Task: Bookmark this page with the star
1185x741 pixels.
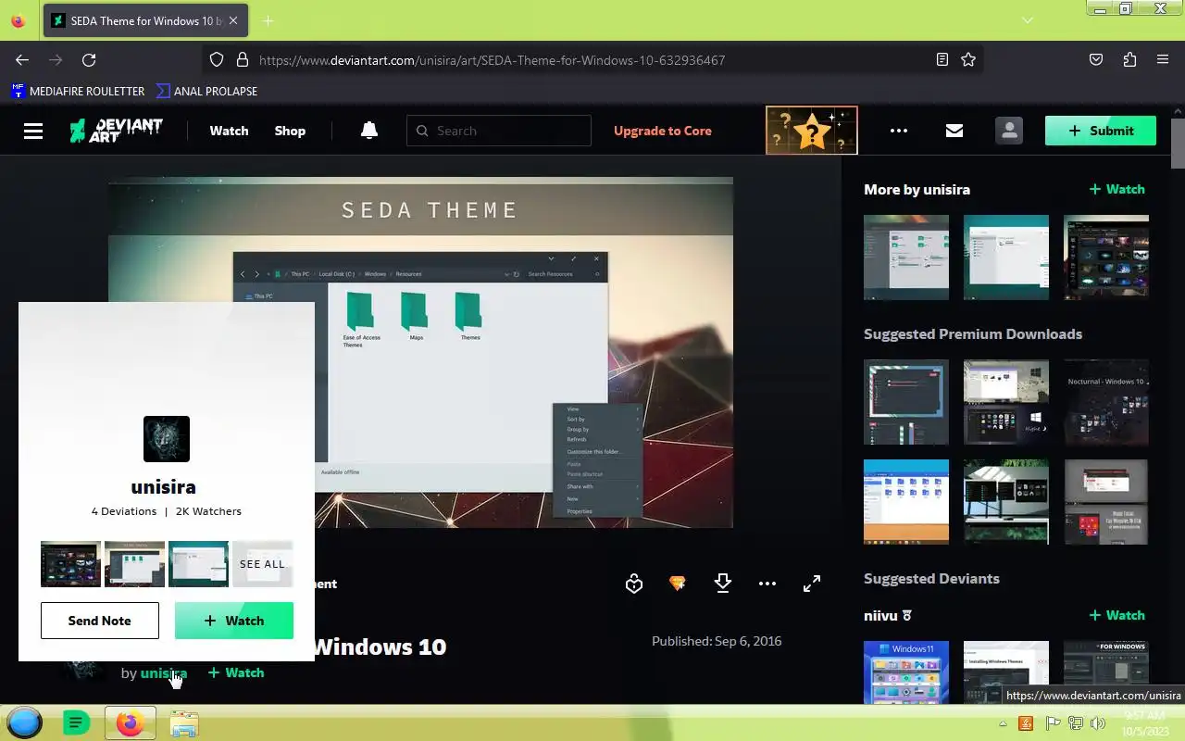Action: pos(968,59)
